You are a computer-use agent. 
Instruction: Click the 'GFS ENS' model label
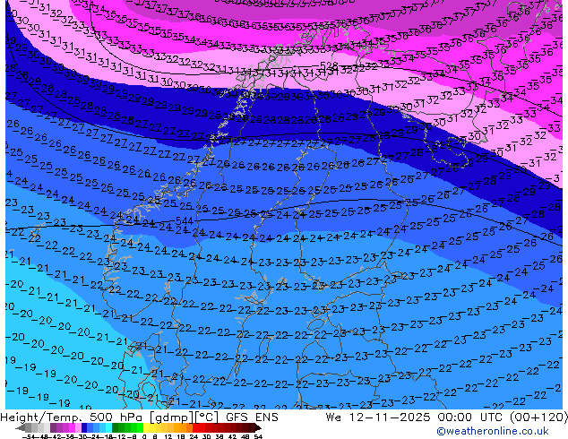pyautogui.click(x=252, y=417)
